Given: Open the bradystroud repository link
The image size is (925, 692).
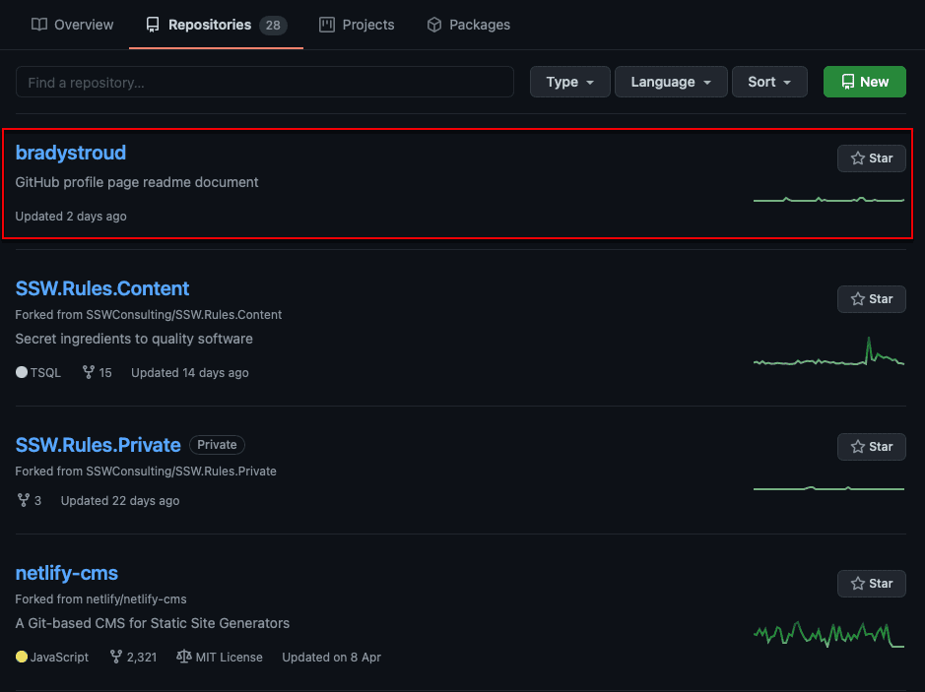Looking at the screenshot, I should [x=71, y=153].
